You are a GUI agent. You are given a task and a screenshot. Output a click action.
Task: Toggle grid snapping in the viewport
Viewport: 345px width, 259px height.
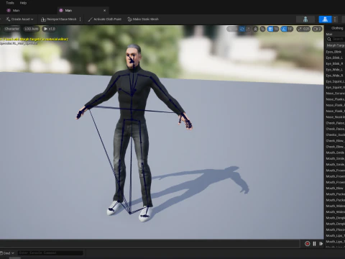point(270,29)
